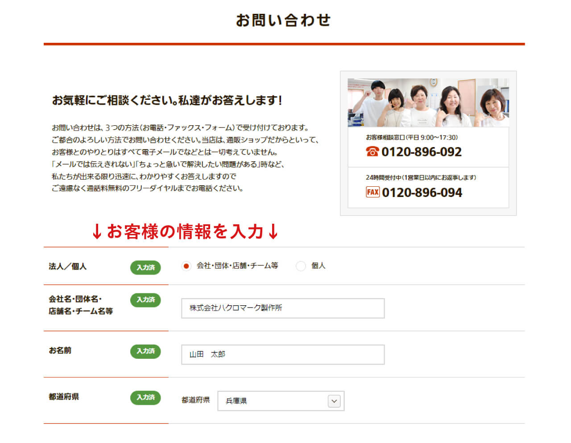Click the 入力済 badge next to 法人／個人
The width and height of the screenshot is (571, 443).
tap(145, 268)
